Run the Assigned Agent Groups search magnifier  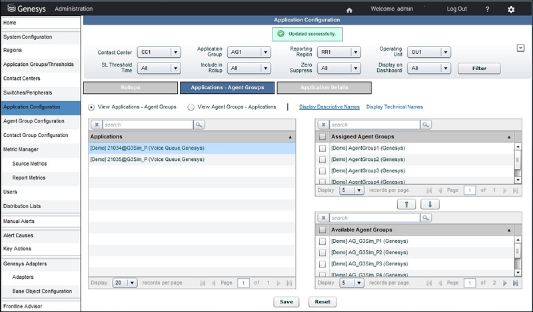tap(426, 124)
